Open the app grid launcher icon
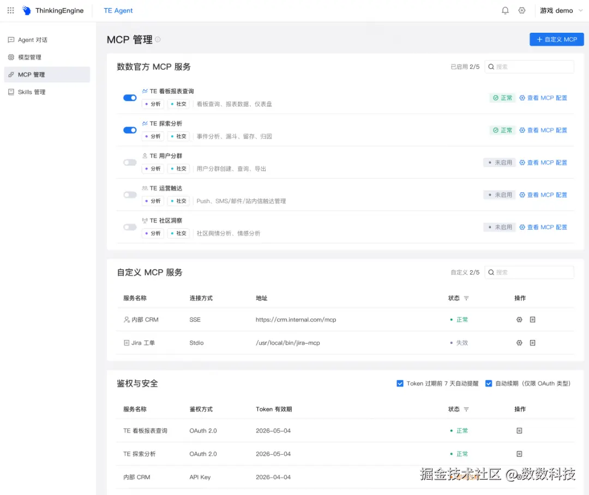The height and width of the screenshot is (495, 589). 10,10
